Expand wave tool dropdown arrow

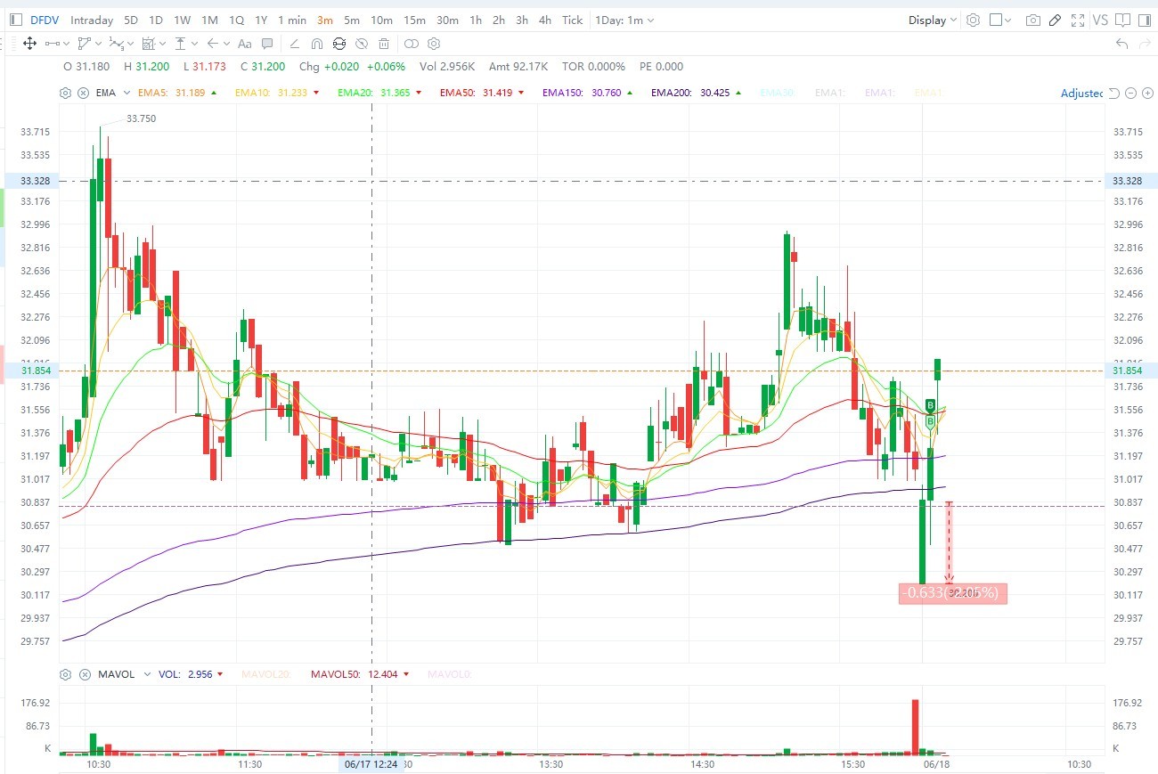click(x=129, y=43)
